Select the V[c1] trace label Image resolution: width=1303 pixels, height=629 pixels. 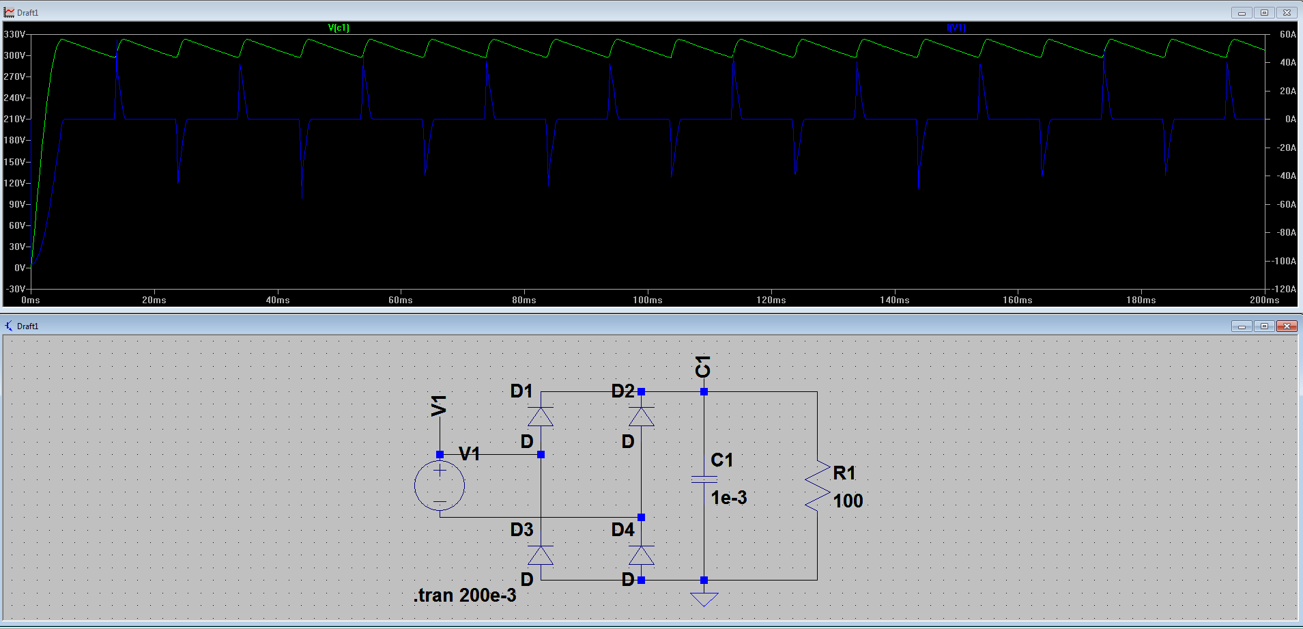pyautogui.click(x=339, y=28)
